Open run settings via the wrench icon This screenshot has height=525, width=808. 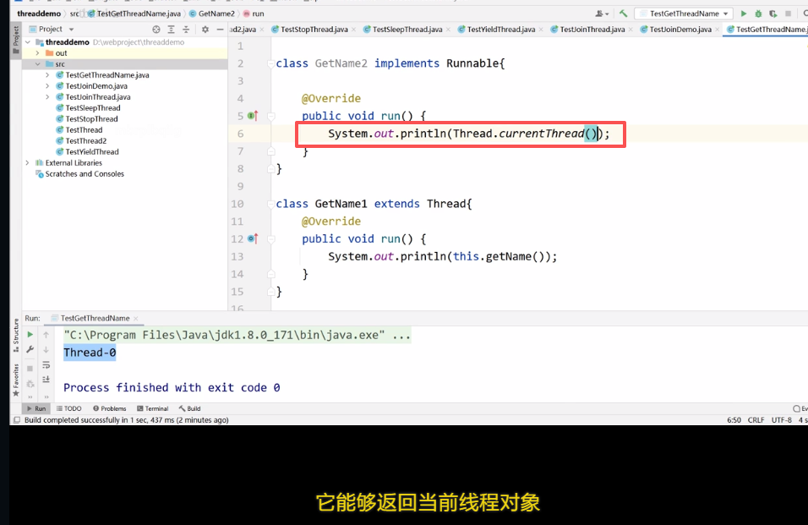pyautogui.click(x=30, y=349)
